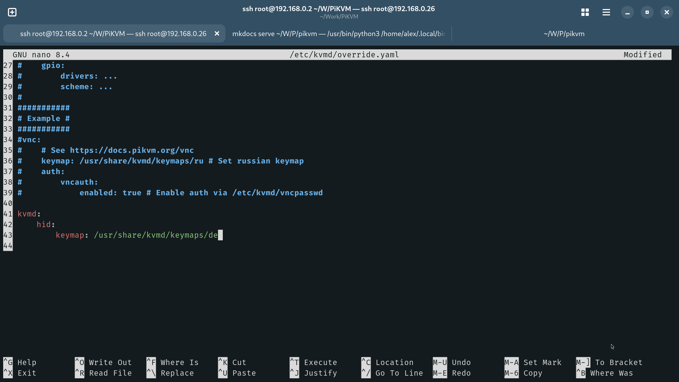Open the tab overview grid icon
The image size is (679, 382).
[x=585, y=12]
